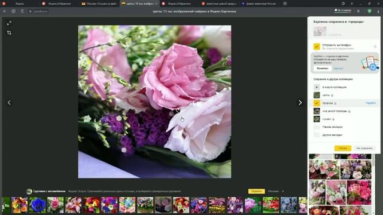The height and width of the screenshot is (215, 383).
Task: Open saved picture preview thumbnail in panel
Action: [x=320, y=32]
